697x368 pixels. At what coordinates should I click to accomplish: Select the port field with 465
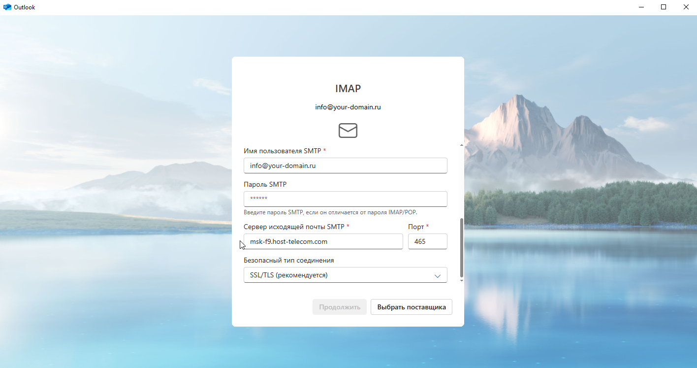[x=428, y=241]
